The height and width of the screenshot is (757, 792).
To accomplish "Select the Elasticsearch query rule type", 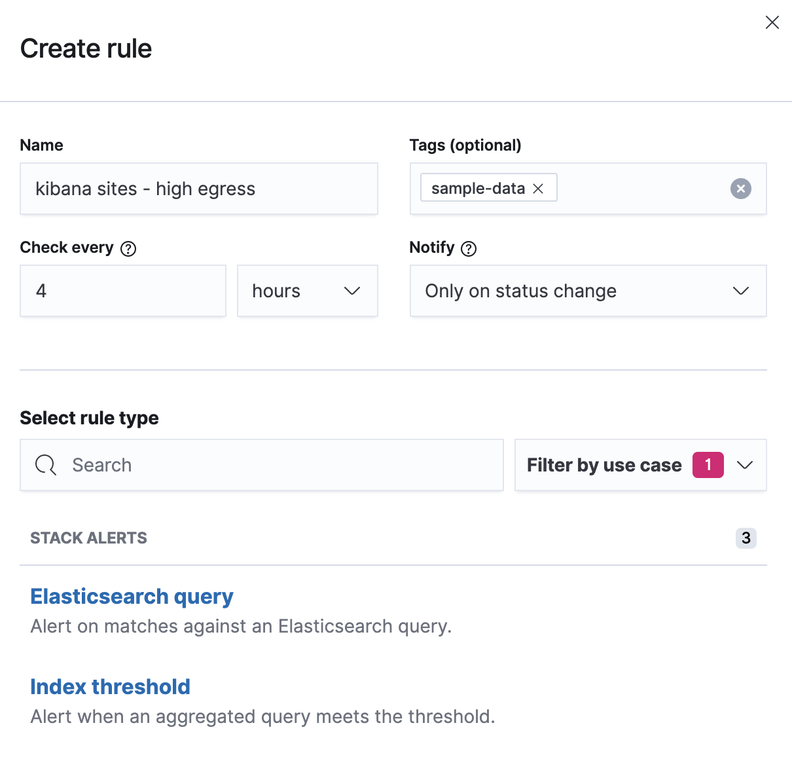I will (132, 597).
